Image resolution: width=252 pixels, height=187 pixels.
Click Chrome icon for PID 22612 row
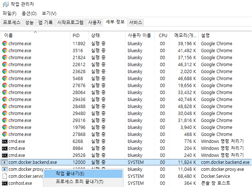click(x=5, y=64)
